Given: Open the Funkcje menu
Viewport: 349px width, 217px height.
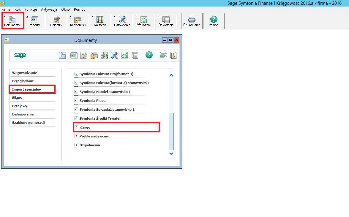Looking at the screenshot, I should click(x=31, y=9).
